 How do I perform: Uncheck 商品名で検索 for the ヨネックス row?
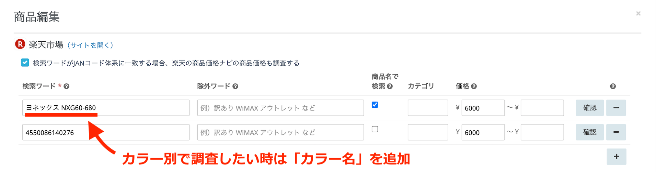pyautogui.click(x=375, y=105)
